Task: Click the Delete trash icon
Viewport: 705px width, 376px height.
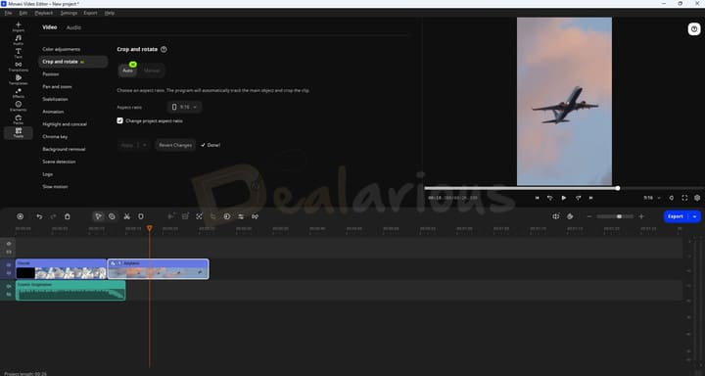Action: click(67, 216)
